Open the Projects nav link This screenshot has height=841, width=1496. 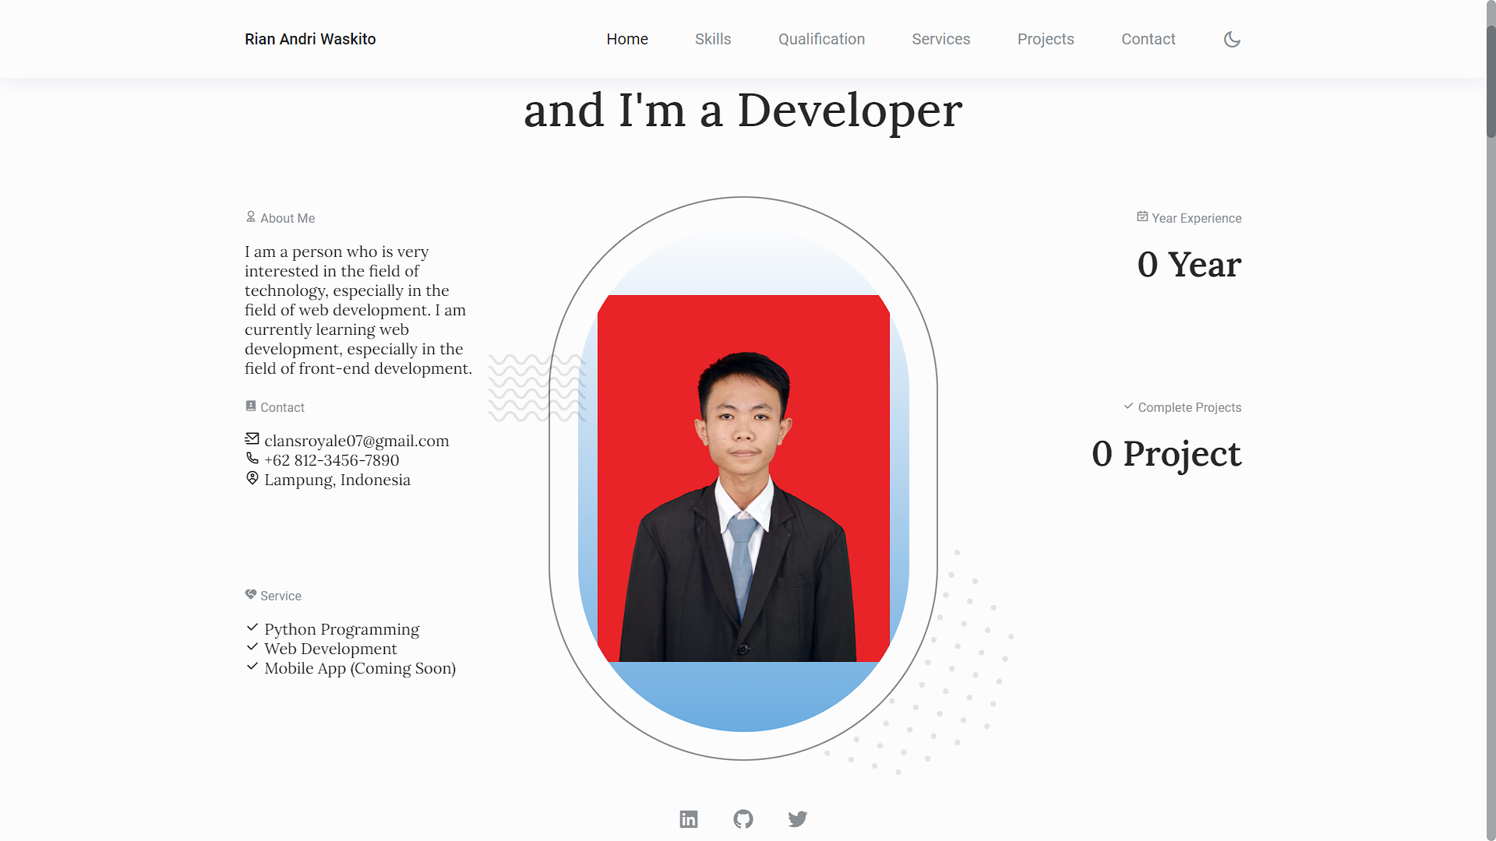click(1046, 39)
